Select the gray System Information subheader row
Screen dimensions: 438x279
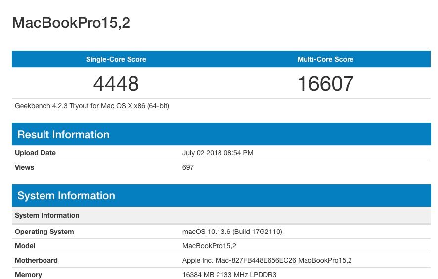point(221,215)
